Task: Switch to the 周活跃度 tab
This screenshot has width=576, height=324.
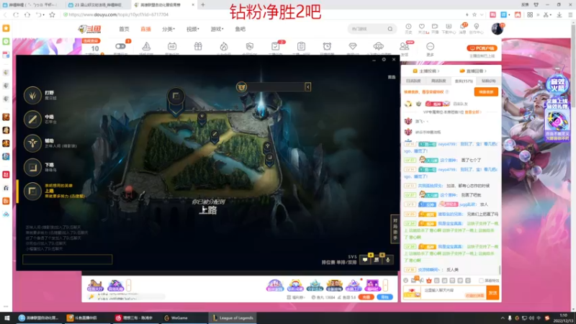Action: point(438,81)
